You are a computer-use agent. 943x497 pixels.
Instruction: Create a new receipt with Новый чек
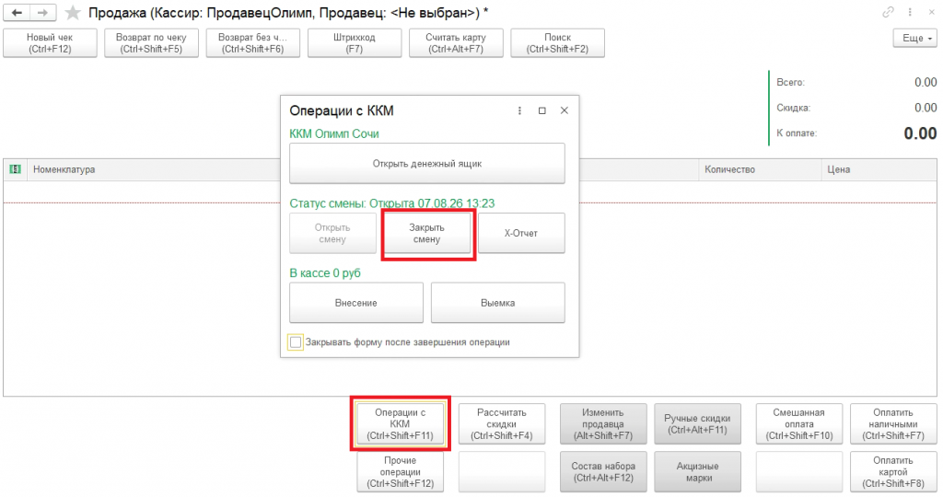pyautogui.click(x=50, y=43)
